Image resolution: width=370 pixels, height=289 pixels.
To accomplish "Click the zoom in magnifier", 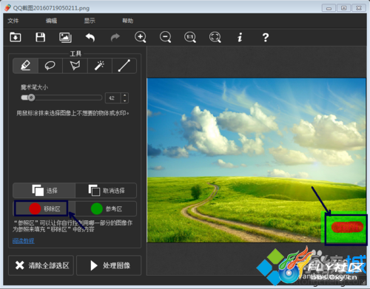I will (141, 38).
